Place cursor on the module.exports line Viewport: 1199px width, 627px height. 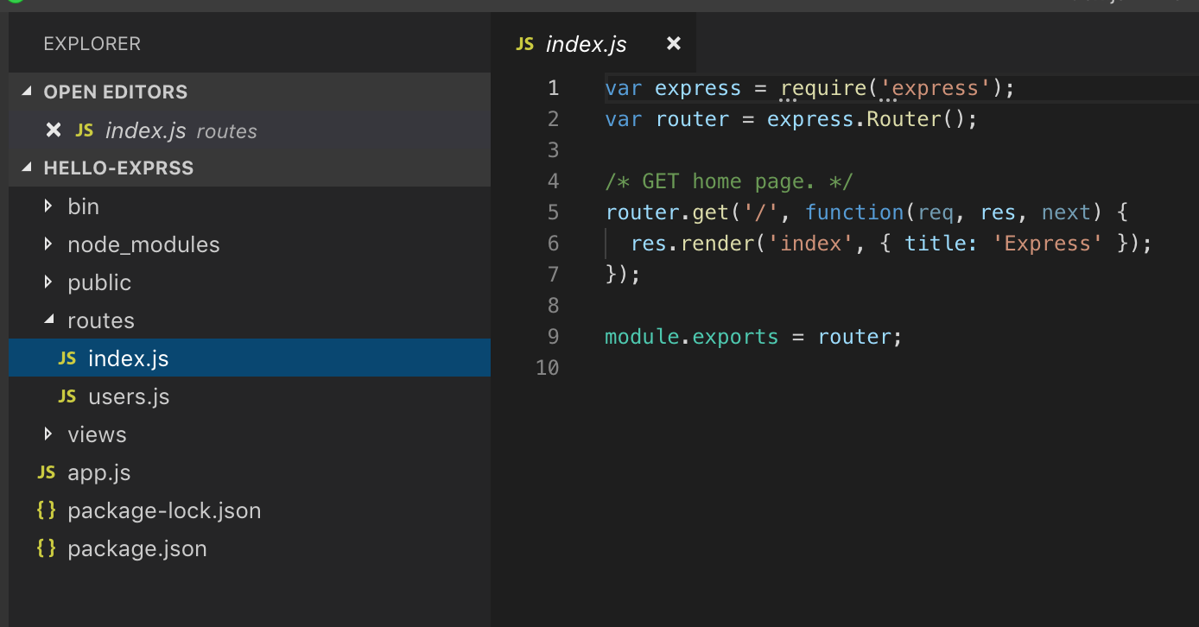(753, 337)
